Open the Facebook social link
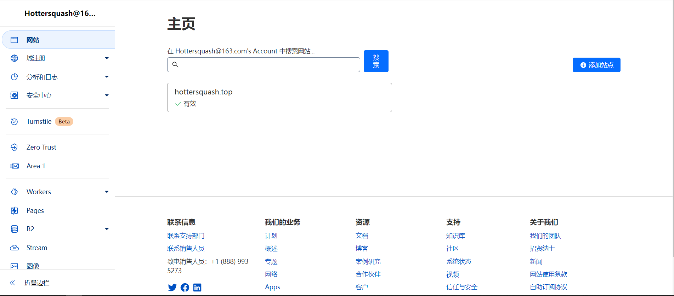Image resolution: width=674 pixels, height=296 pixels. click(185, 288)
